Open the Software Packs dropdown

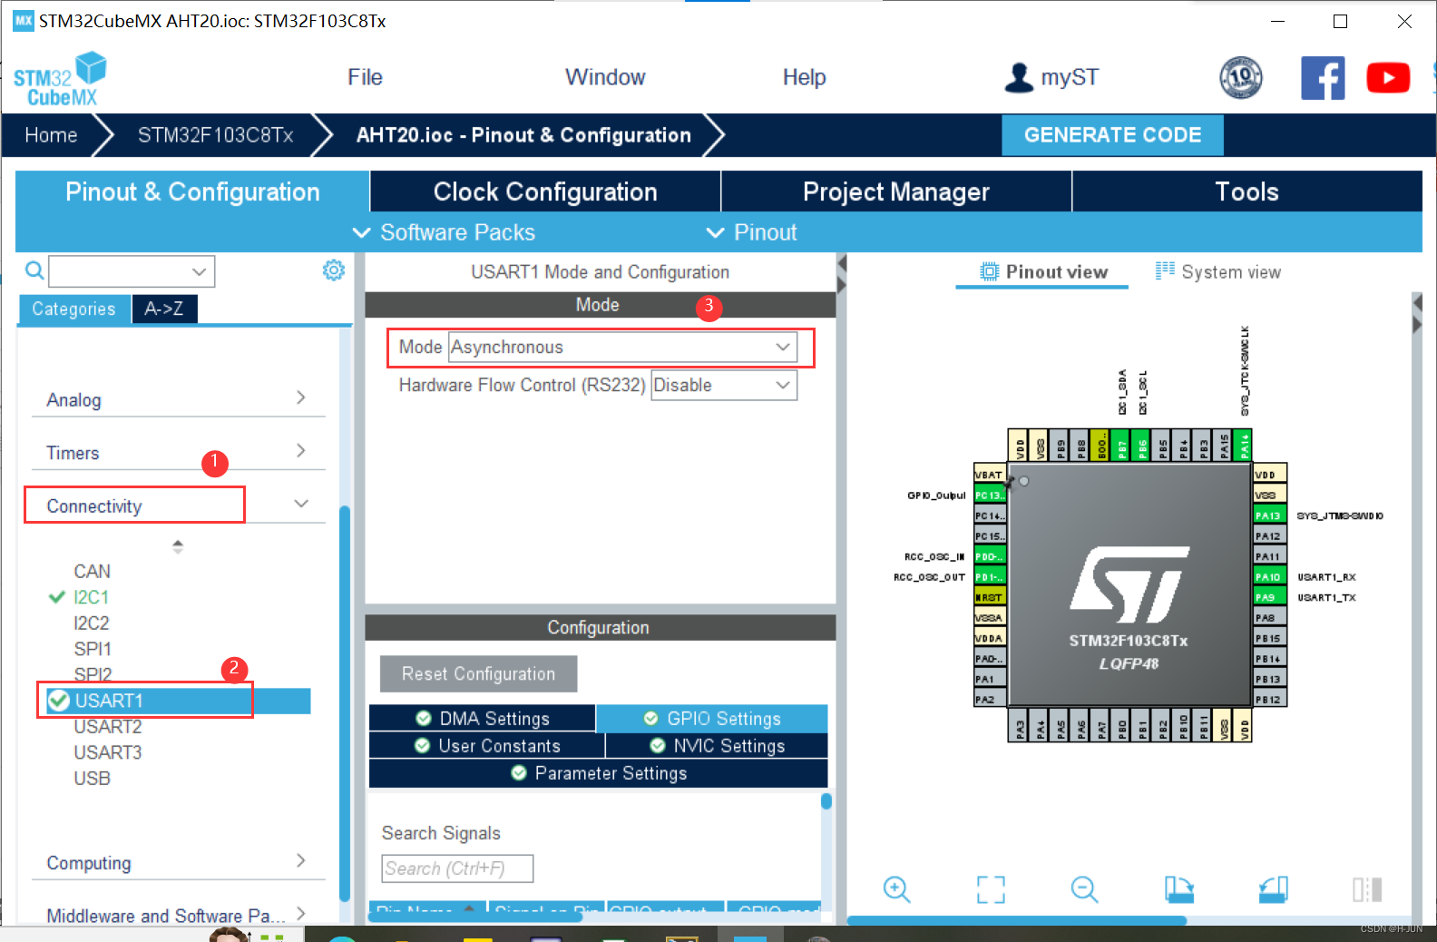click(445, 232)
